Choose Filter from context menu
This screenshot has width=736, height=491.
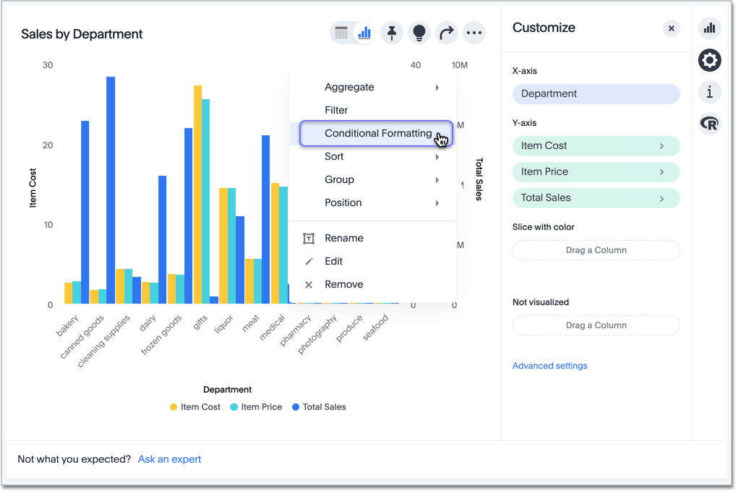[336, 111]
